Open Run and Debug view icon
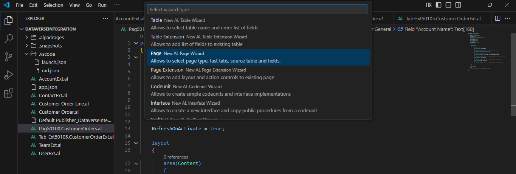Image resolution: width=516 pixels, height=174 pixels. 8,75
